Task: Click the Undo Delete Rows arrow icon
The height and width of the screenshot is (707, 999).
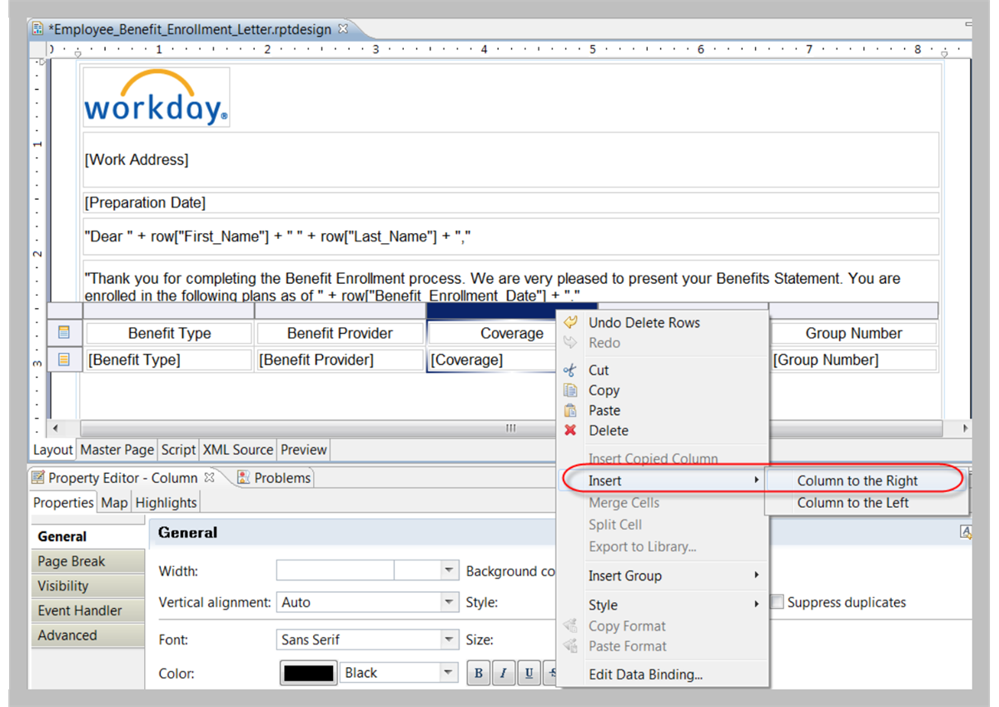Action: point(570,322)
